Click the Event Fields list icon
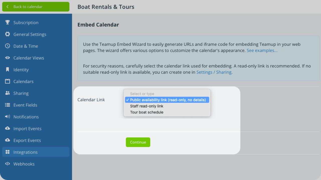The width and height of the screenshot is (321, 180). (8, 105)
